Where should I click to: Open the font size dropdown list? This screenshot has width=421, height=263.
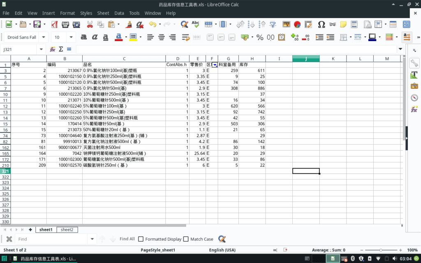coord(71,37)
